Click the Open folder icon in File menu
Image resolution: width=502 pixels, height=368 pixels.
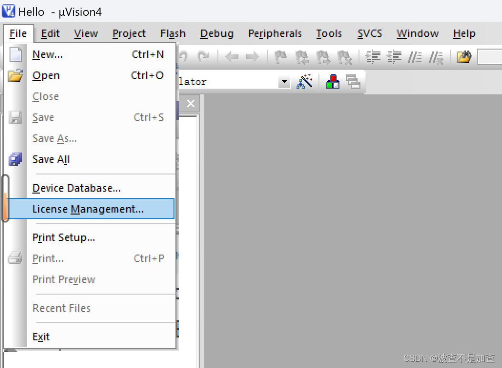(15, 75)
